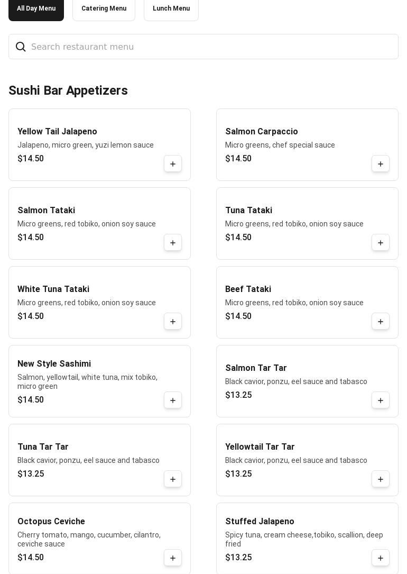Screen dimensions: 407x574
Task: Click the search magnifier icon
Action: coord(21,47)
